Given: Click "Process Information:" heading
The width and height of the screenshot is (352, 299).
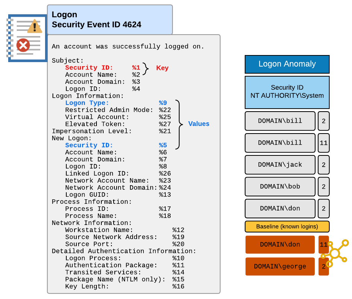Looking at the screenshot, I should coord(92,202).
